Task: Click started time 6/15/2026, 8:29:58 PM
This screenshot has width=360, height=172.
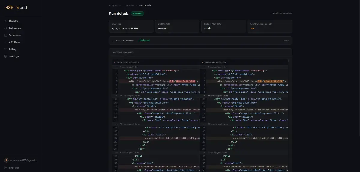Action: pos(125,29)
